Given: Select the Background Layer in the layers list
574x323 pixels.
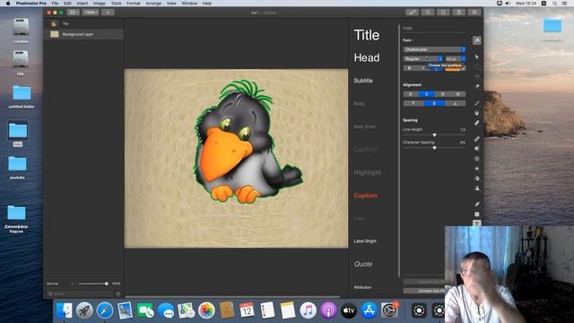Looking at the screenshot, I should click(x=83, y=34).
